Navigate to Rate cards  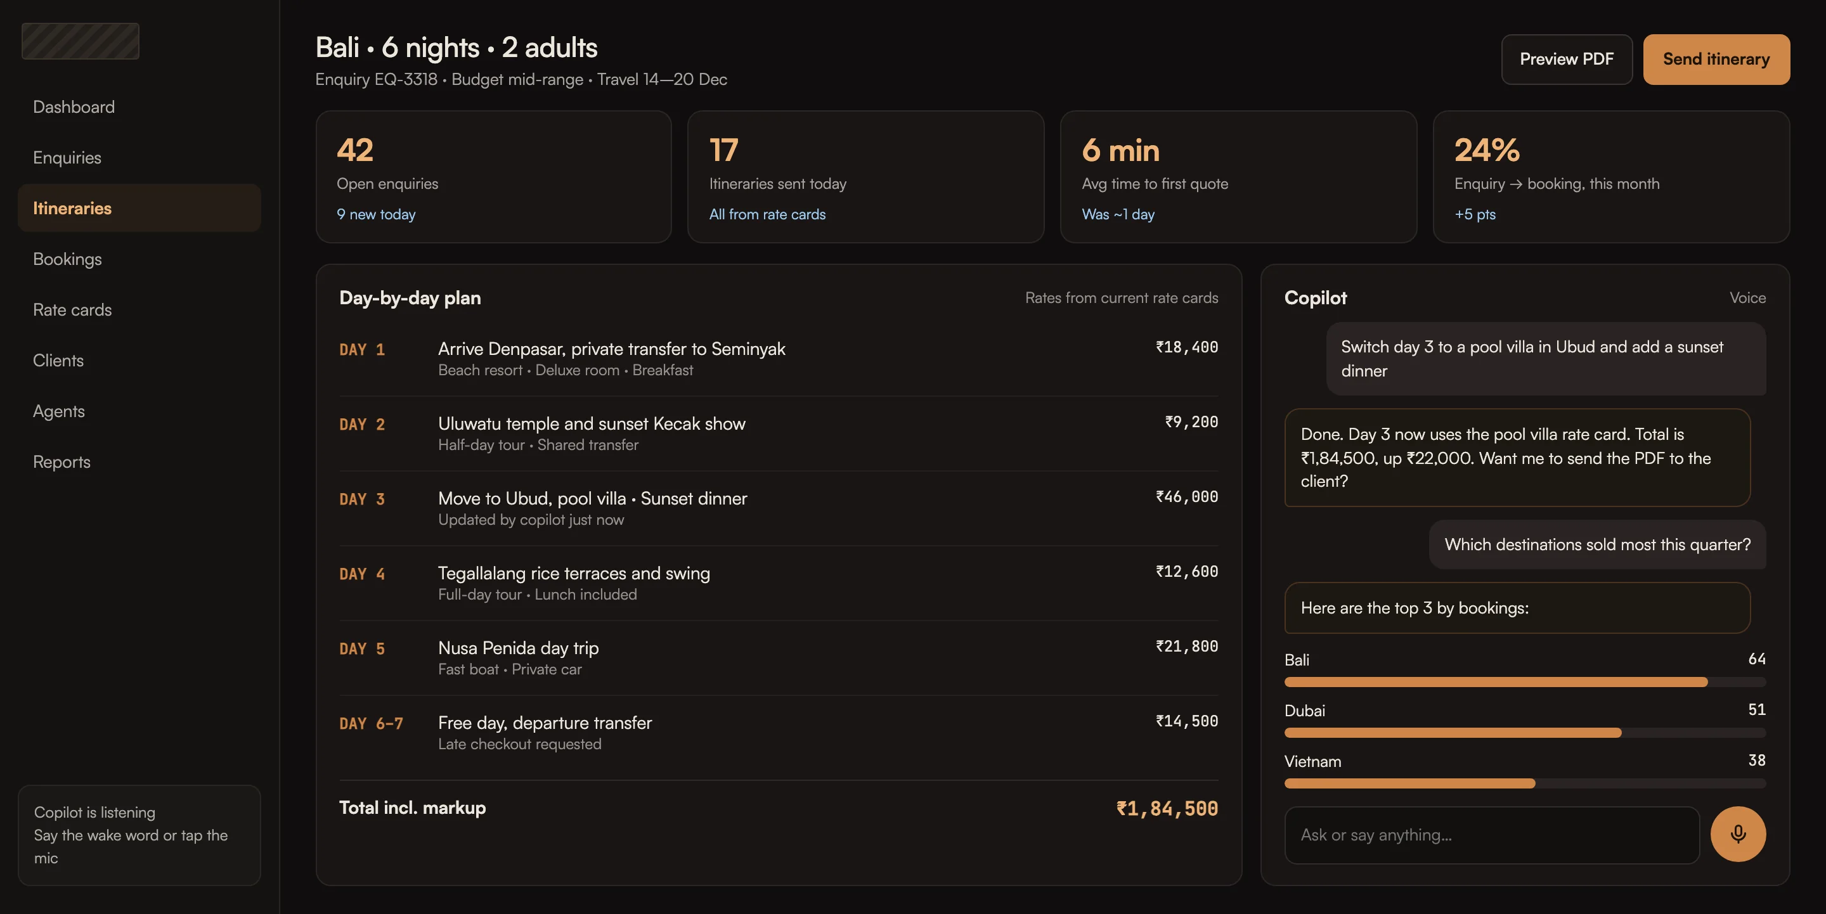click(x=139, y=309)
